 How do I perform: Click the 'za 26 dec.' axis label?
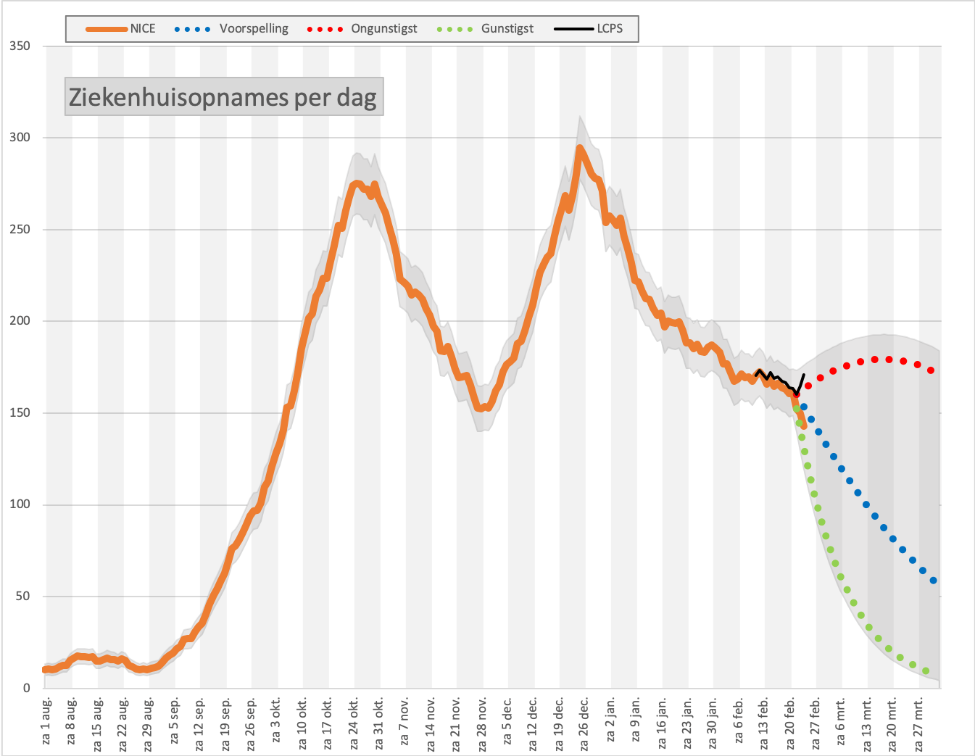pyautogui.click(x=585, y=723)
